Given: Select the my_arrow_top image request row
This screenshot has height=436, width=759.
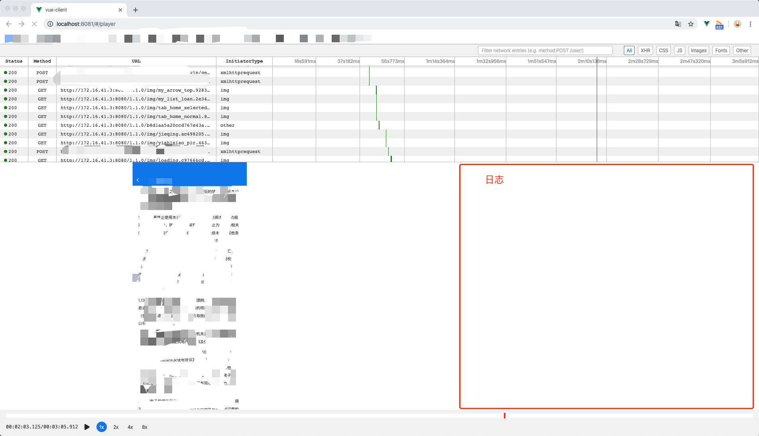Looking at the screenshot, I should (x=379, y=90).
